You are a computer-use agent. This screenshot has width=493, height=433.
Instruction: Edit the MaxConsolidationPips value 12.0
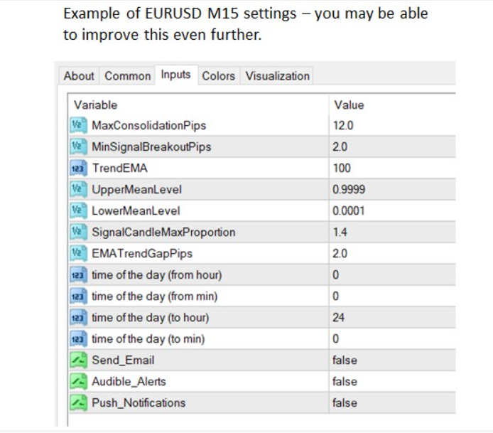coord(343,126)
